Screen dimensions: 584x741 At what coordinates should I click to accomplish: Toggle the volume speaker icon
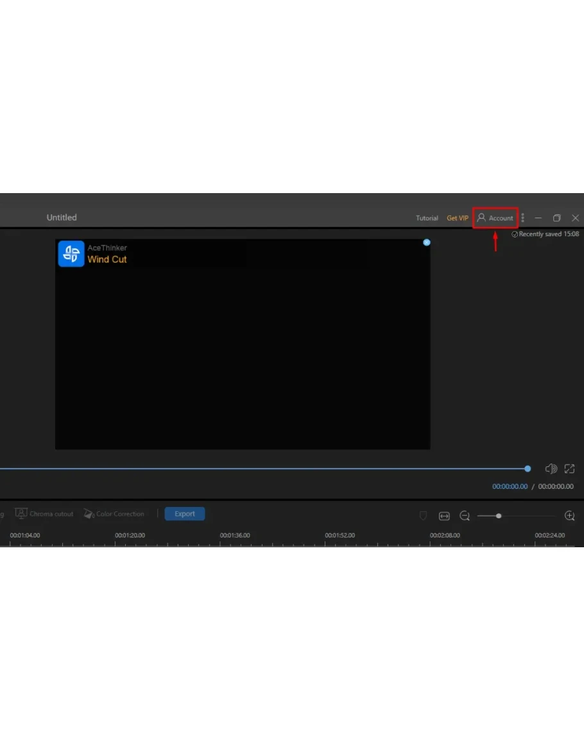tap(551, 469)
